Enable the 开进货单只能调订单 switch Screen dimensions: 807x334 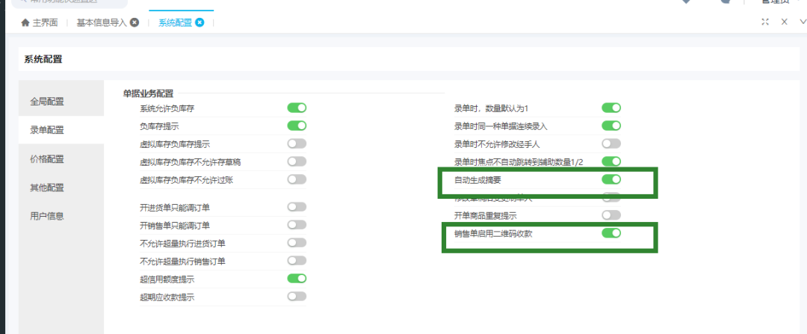297,207
